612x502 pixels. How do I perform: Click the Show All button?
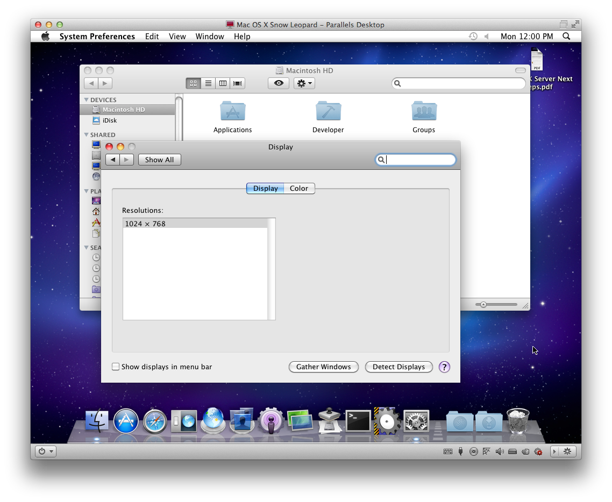(159, 160)
